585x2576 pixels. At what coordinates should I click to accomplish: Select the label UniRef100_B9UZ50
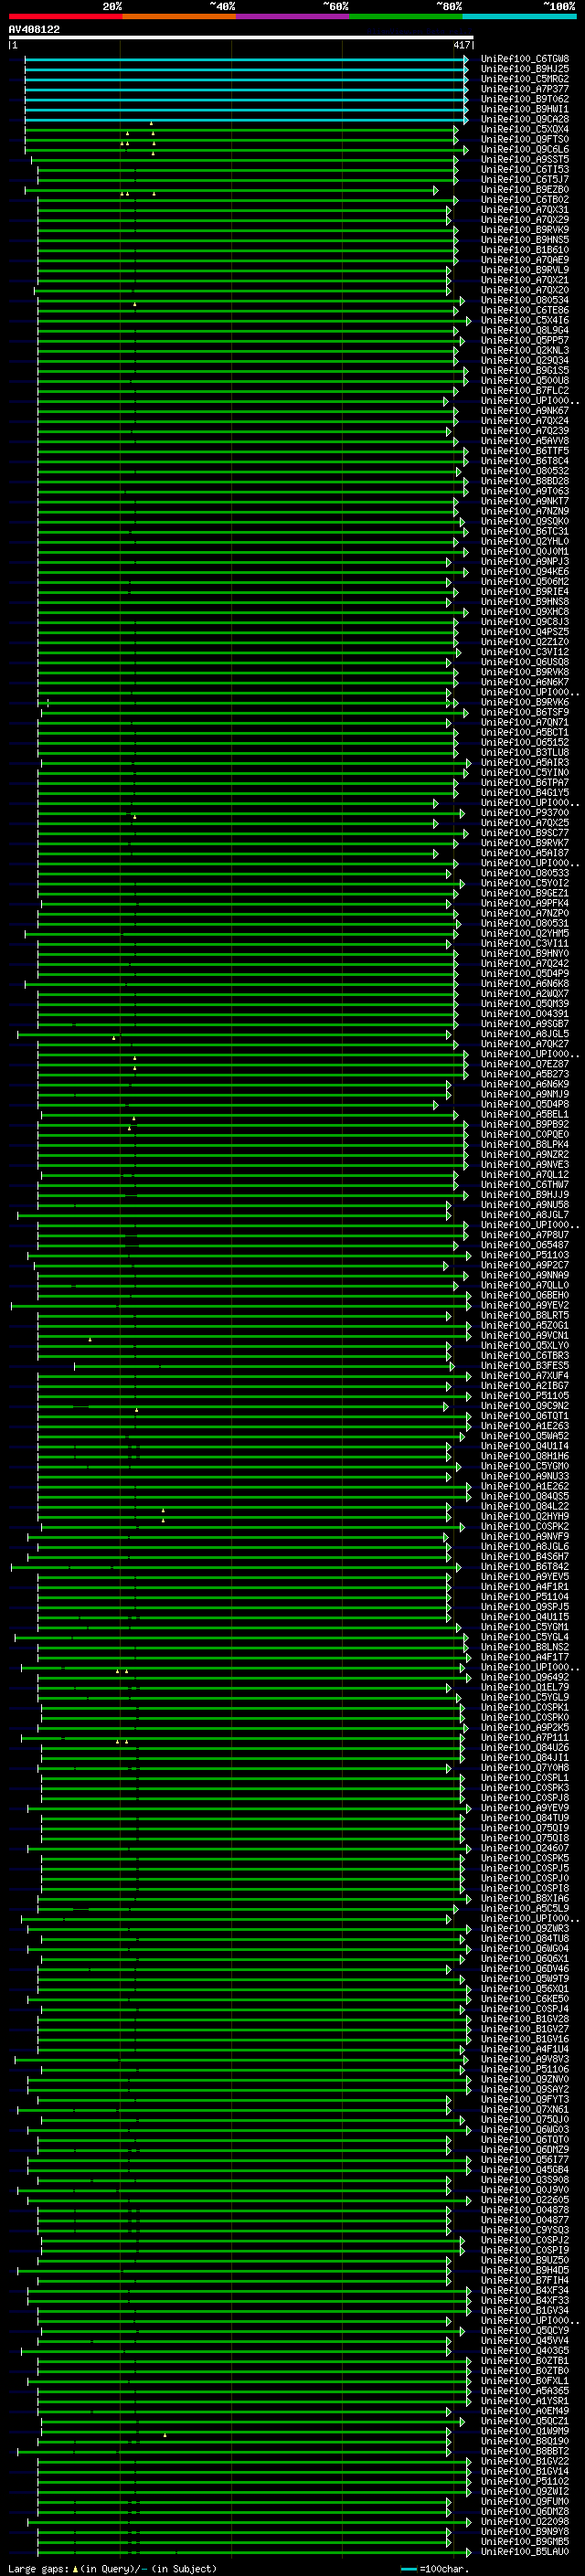coord(525,2260)
